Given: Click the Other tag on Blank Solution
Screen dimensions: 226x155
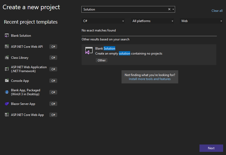Looking at the screenshot, I should pyautogui.click(x=102, y=60).
